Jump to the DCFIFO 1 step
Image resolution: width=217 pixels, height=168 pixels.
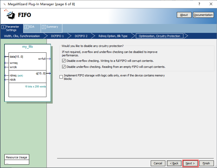(57, 36)
